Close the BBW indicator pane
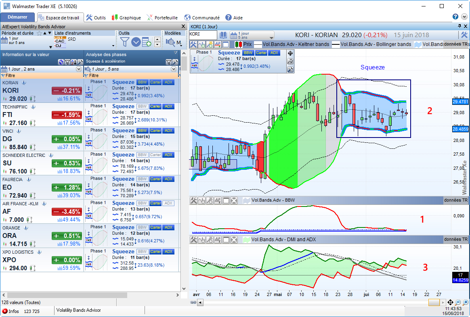 pyautogui.click(x=234, y=200)
